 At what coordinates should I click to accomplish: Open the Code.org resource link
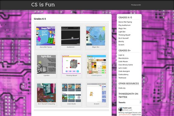[x=122, y=88]
